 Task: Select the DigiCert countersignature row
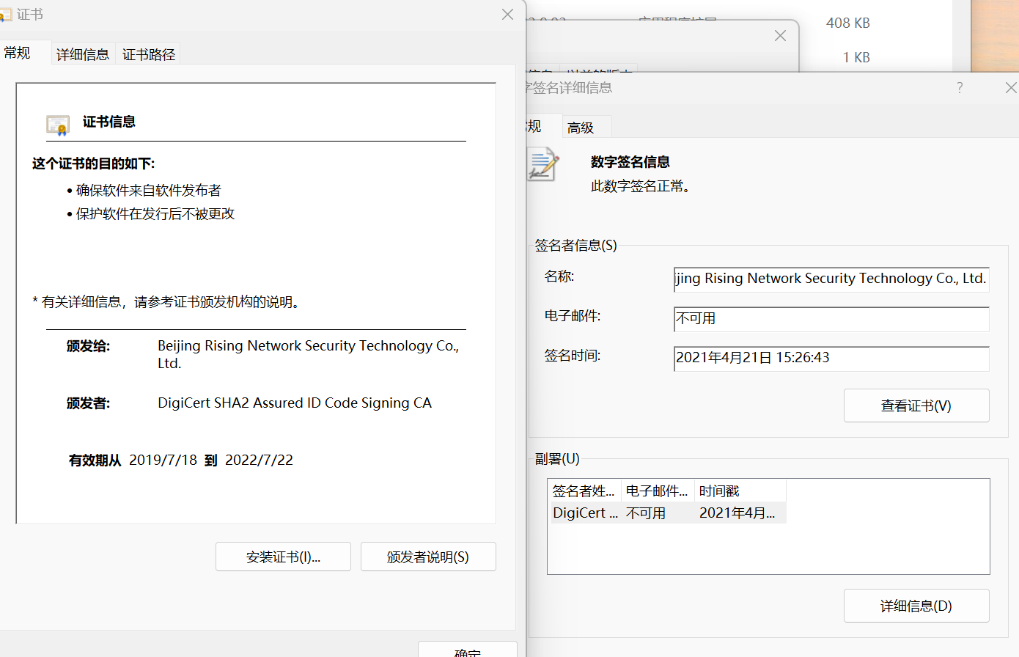click(667, 513)
